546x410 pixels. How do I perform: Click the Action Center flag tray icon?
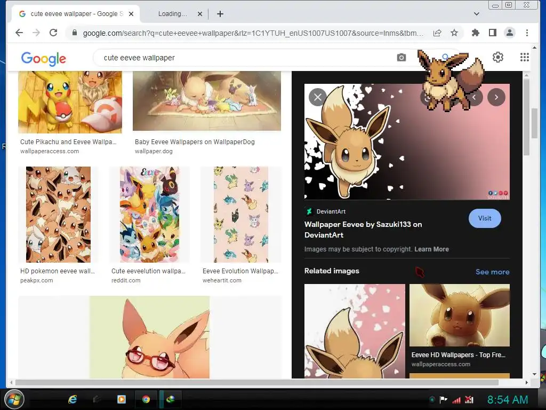coord(443,399)
